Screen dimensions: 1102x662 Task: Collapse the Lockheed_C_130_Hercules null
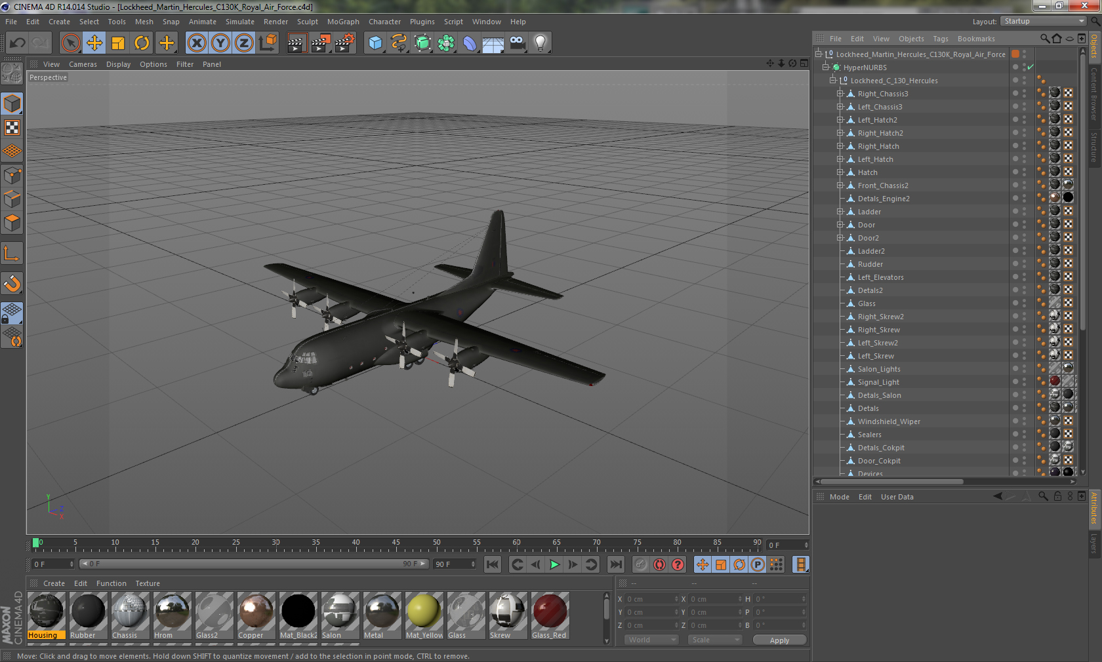point(833,80)
